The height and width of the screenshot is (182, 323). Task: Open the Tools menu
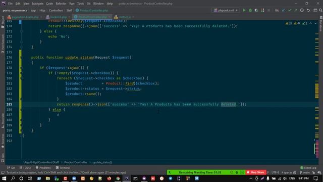pos(81,4)
